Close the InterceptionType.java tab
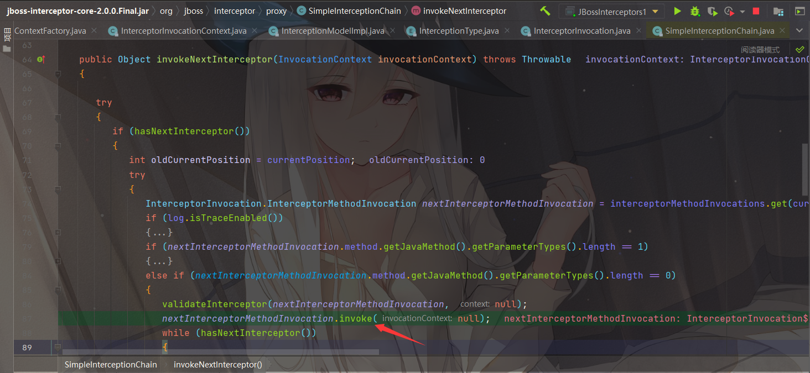Image resolution: width=810 pixels, height=373 pixels. (x=506, y=31)
